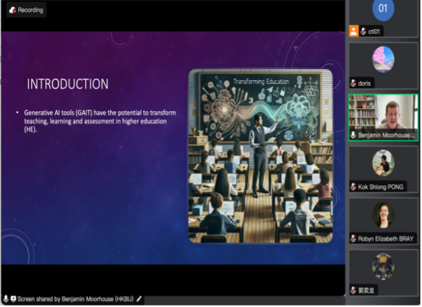422x307 pixels.
Task: Click muted mic icon next to Robyn Elizabeth BRAY
Action: click(x=354, y=238)
